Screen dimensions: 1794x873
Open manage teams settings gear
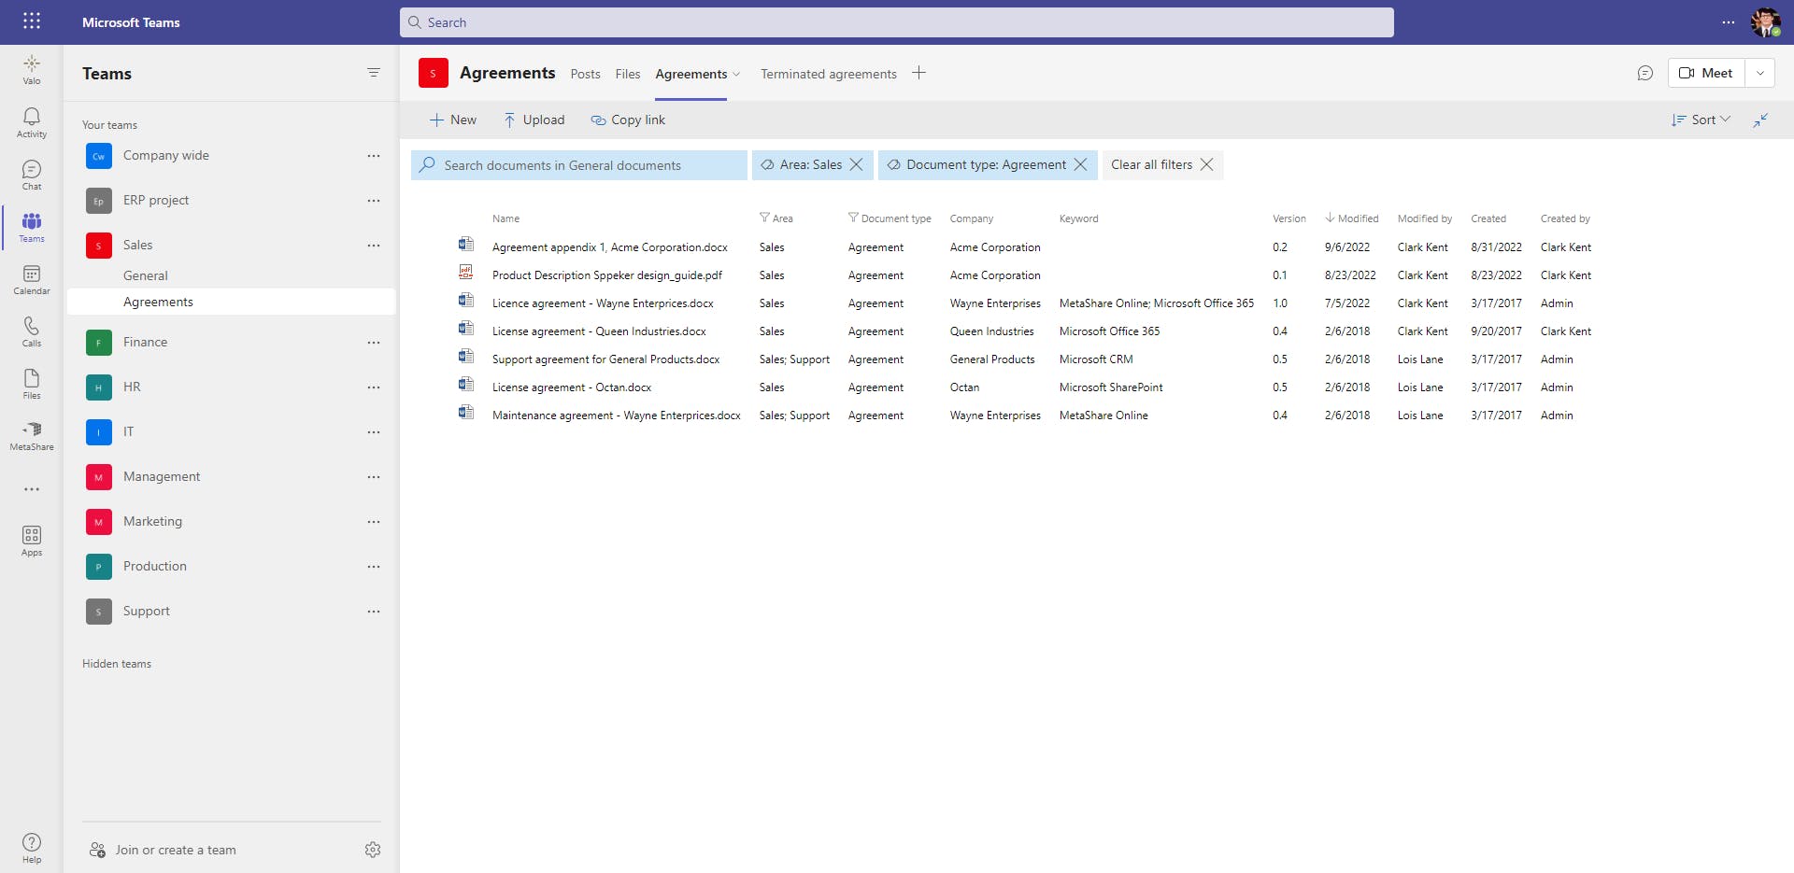(373, 850)
